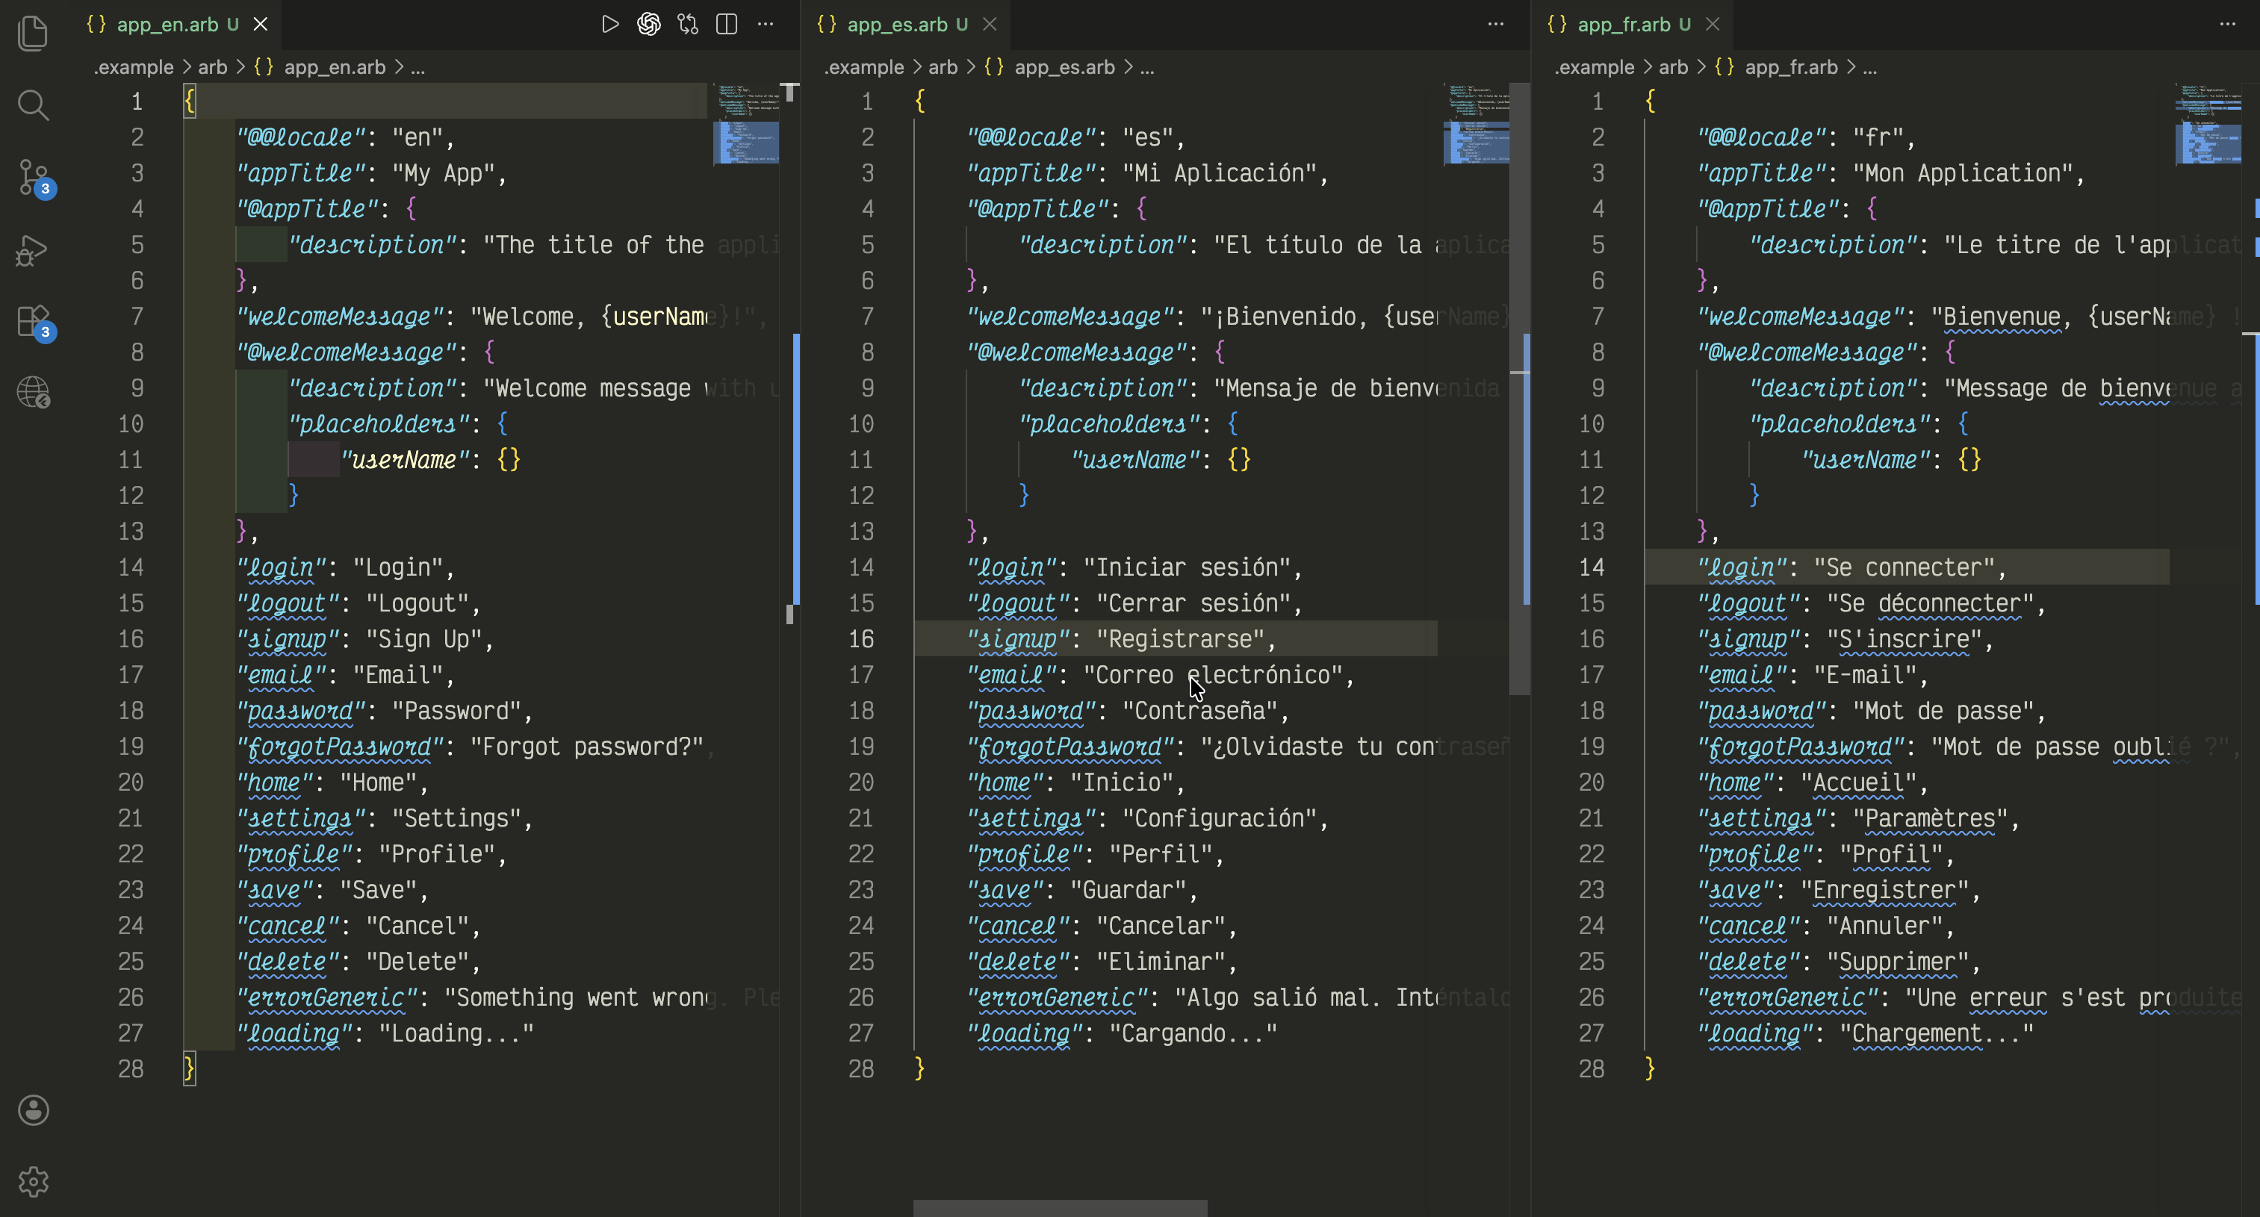
Task: Open the ChatGPT icon in editor toolbar
Action: (x=649, y=25)
